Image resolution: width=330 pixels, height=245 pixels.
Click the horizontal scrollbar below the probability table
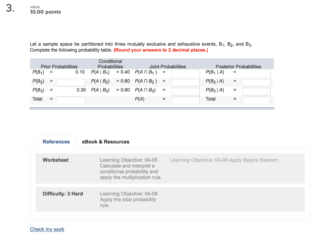(152, 109)
